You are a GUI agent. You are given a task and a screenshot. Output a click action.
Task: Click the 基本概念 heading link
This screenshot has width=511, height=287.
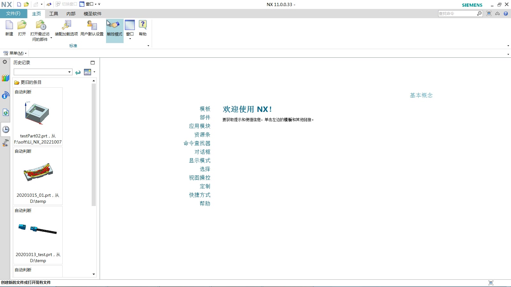(x=421, y=95)
